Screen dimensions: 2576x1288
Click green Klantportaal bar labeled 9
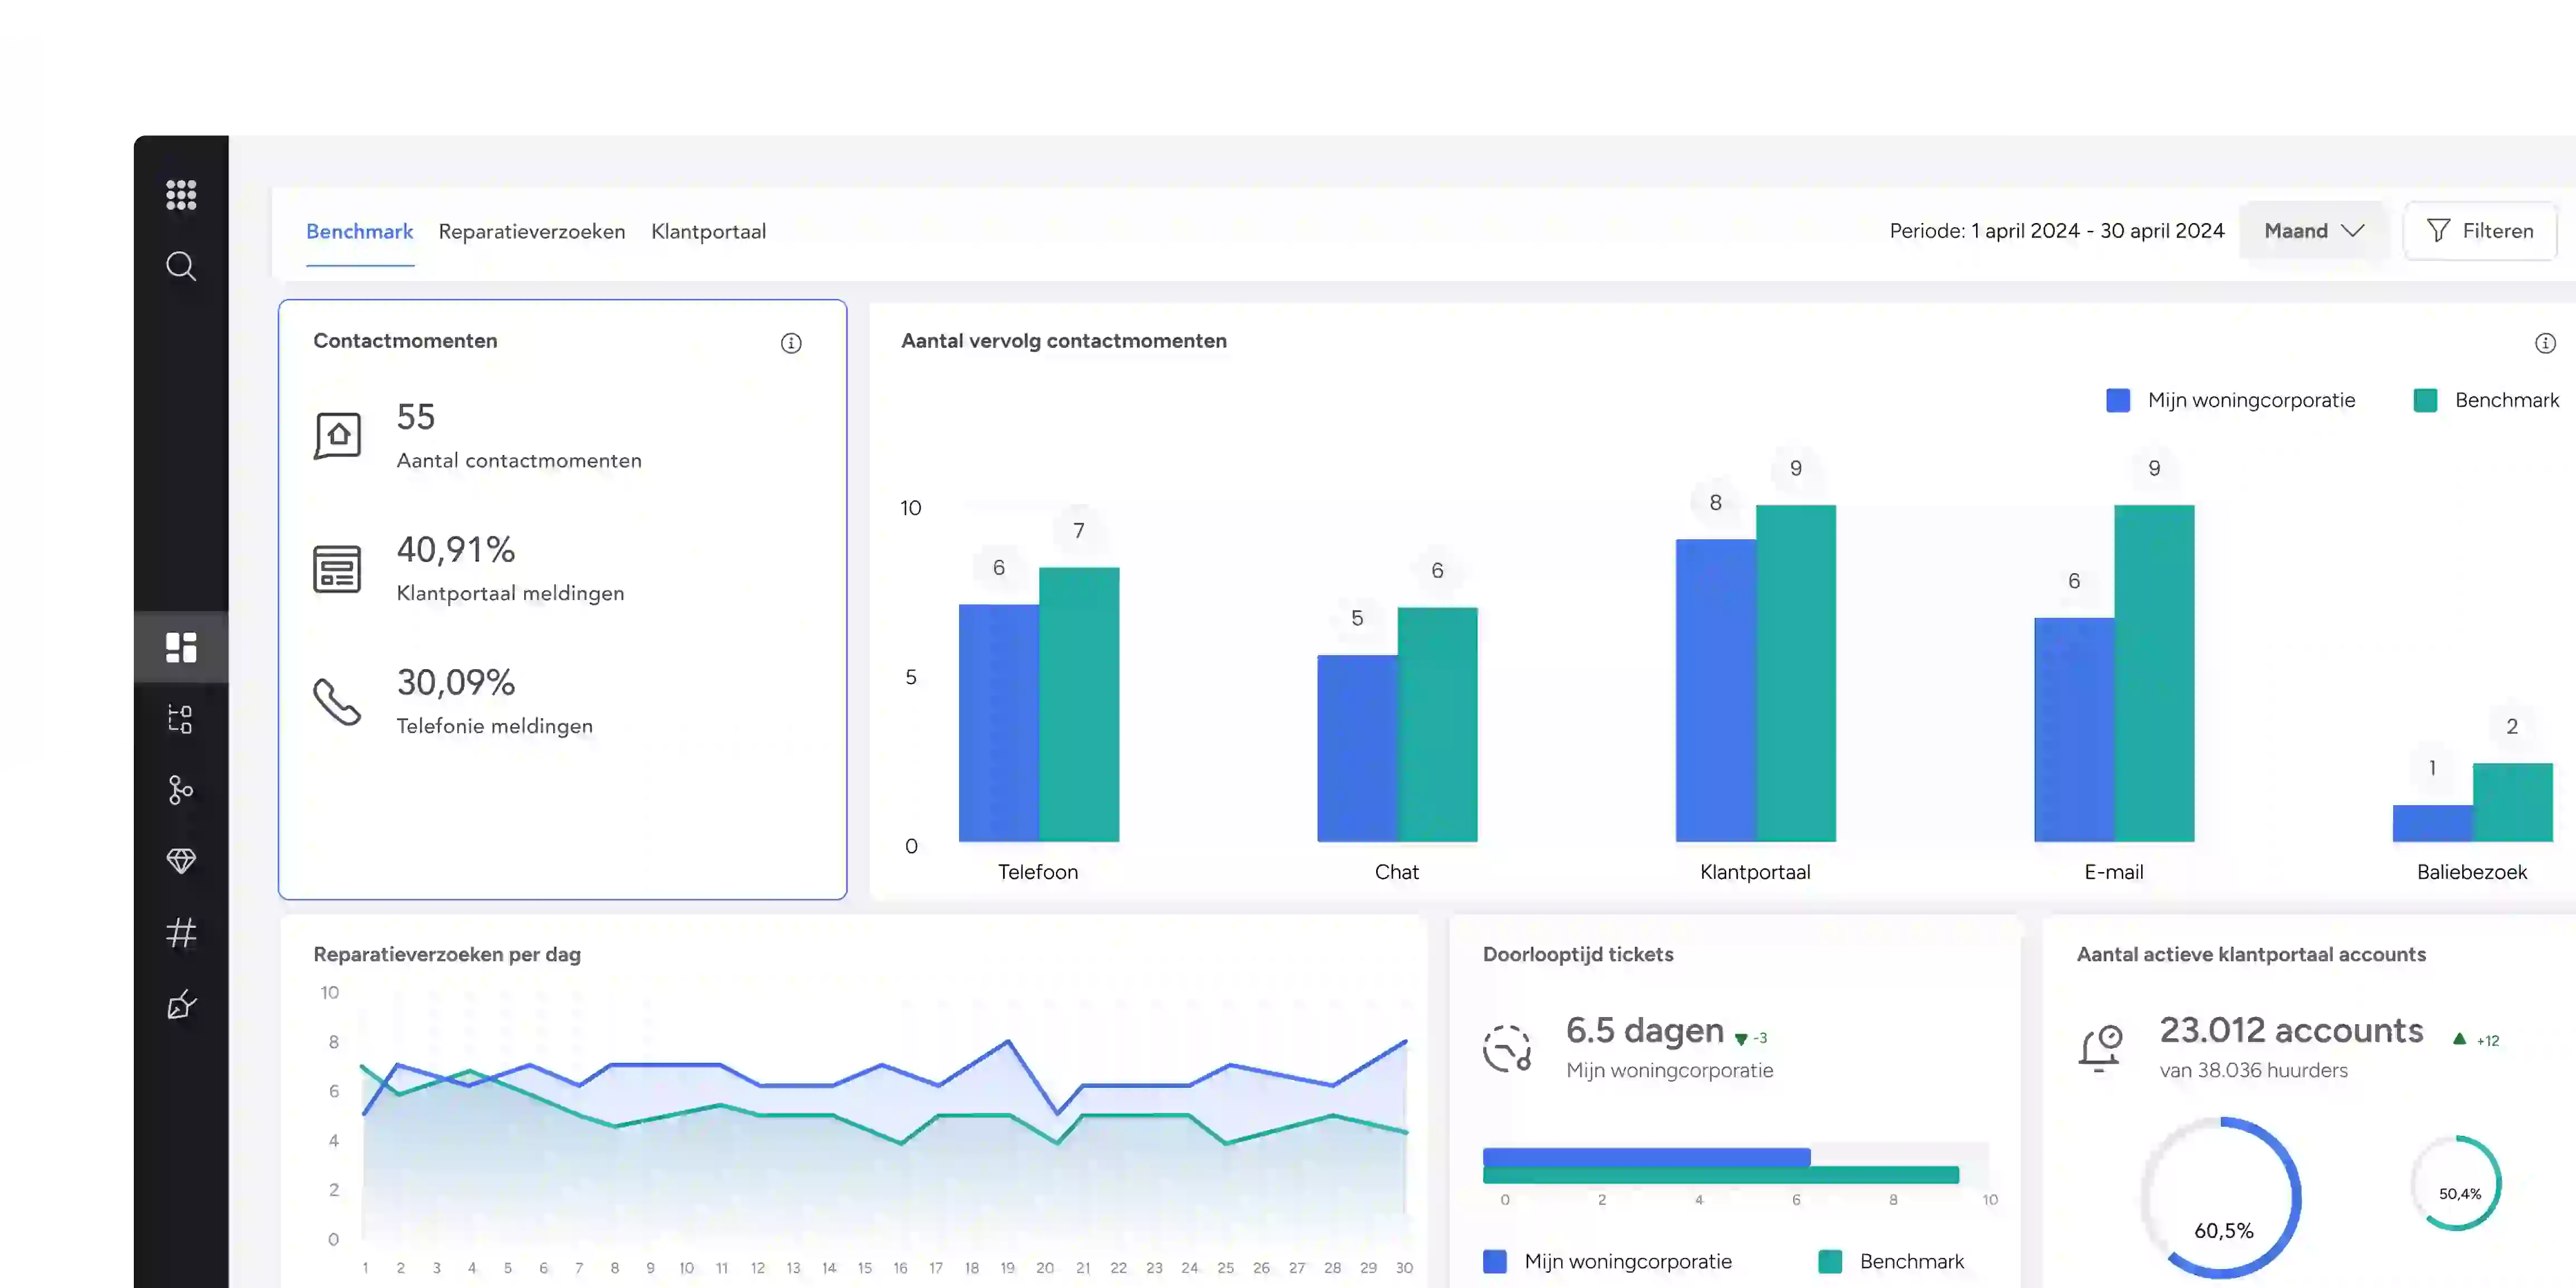pos(1796,674)
